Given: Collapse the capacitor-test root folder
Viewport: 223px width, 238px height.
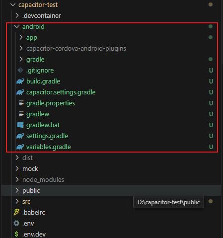Looking at the screenshot, I should click(13, 4).
